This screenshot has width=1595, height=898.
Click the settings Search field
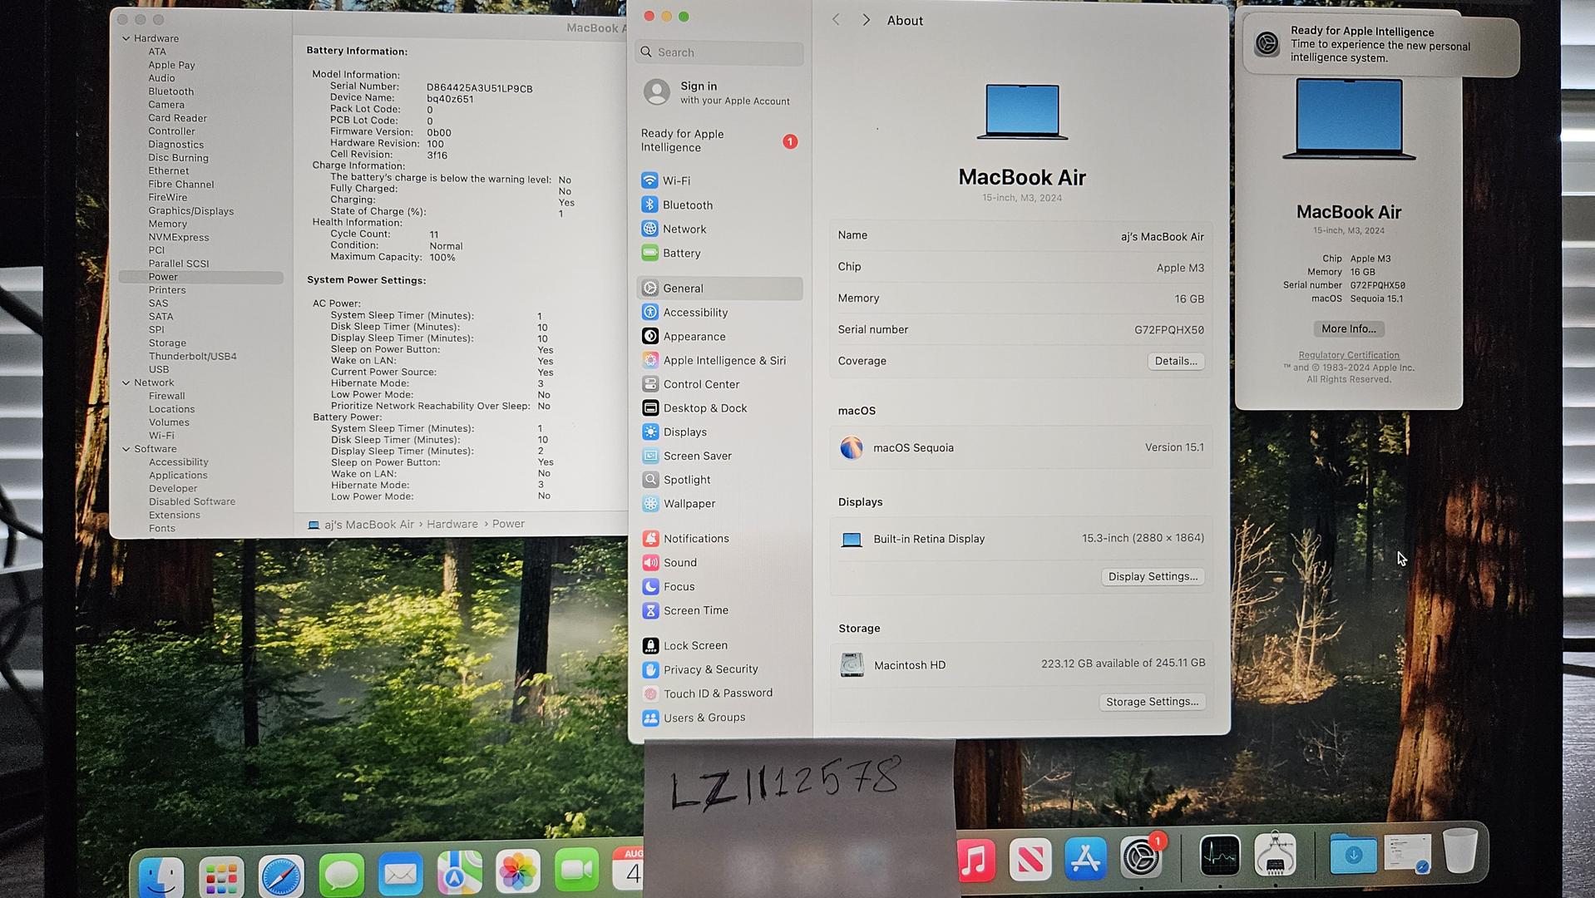pos(719,52)
